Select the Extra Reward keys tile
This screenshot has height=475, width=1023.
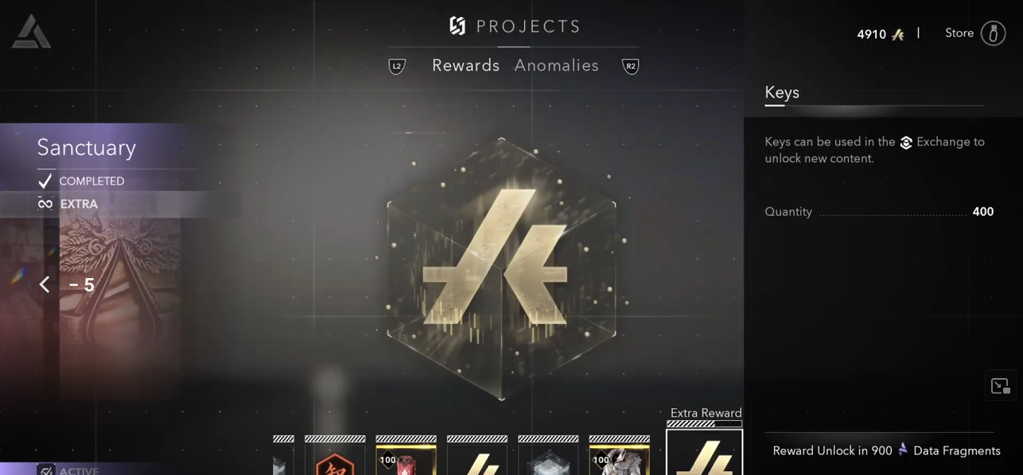pos(704,453)
